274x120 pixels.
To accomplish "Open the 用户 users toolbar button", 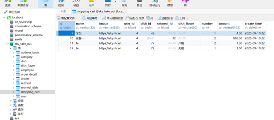I will click(x=91, y=4).
